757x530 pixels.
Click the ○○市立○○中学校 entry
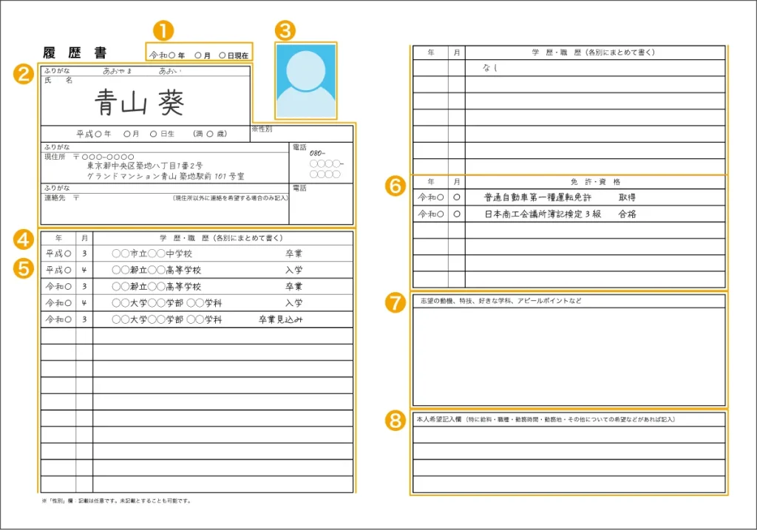coord(152,254)
